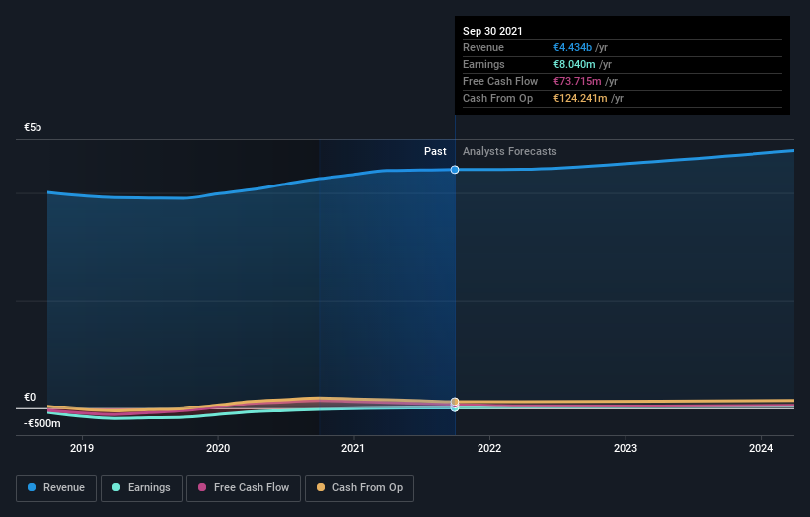Toggle the Cash From Op legend button

pos(359,488)
